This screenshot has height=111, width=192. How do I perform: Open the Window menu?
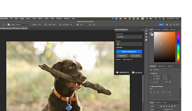pos(67,19)
